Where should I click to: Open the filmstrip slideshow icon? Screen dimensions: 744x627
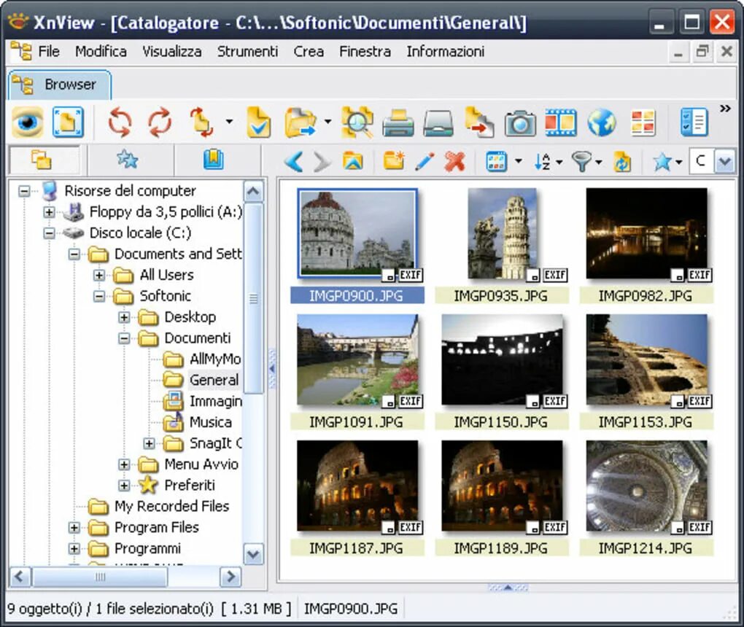tap(560, 122)
